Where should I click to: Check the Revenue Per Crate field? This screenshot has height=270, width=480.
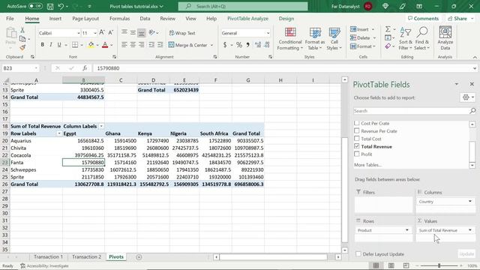click(357, 130)
